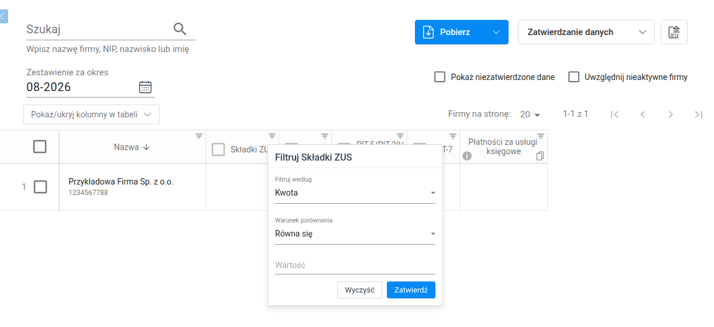Expand the Pobierz dropdown arrow

pos(497,32)
